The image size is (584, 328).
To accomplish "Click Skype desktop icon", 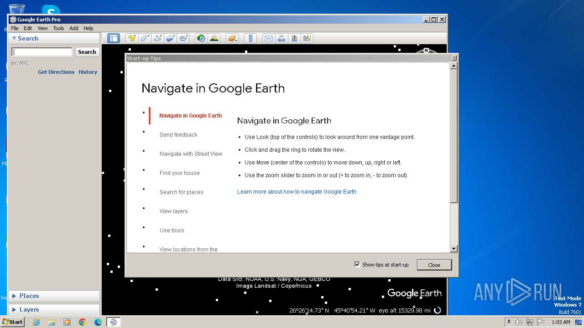I will 51,10.
